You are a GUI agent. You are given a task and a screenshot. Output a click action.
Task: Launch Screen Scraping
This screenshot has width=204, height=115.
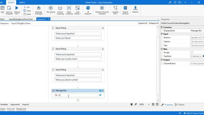point(60,10)
